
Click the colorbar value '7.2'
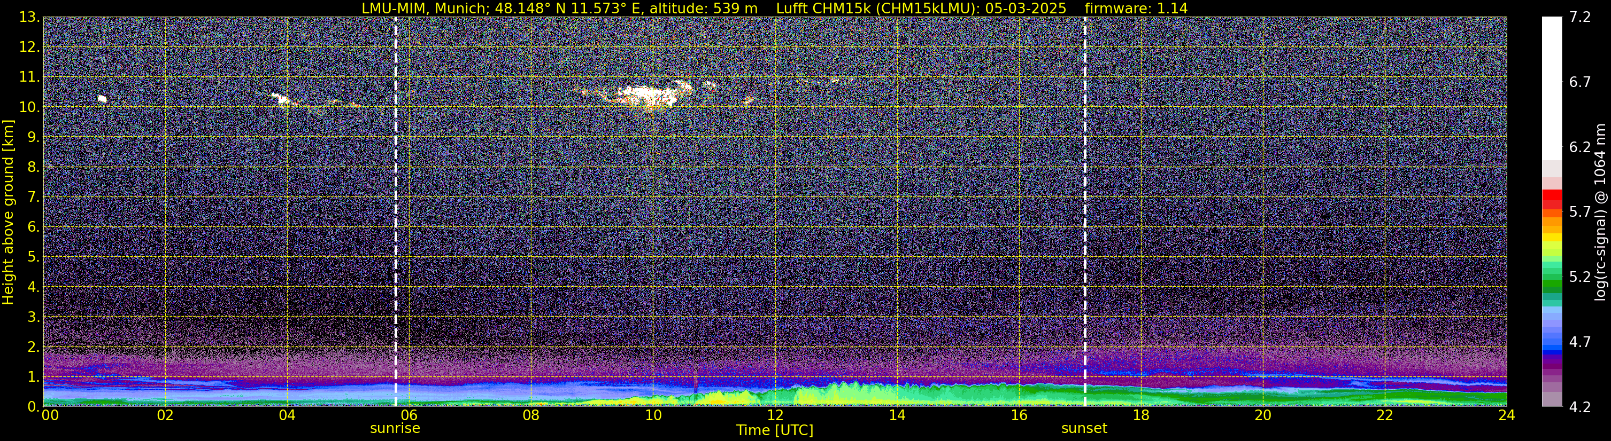pyautogui.click(x=1580, y=18)
